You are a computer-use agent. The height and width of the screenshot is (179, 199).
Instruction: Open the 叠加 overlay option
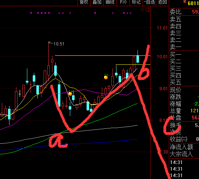[x=97, y=3]
